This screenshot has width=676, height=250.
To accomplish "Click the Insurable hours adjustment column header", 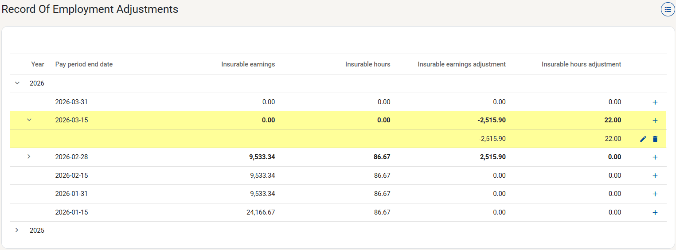I will (x=581, y=64).
